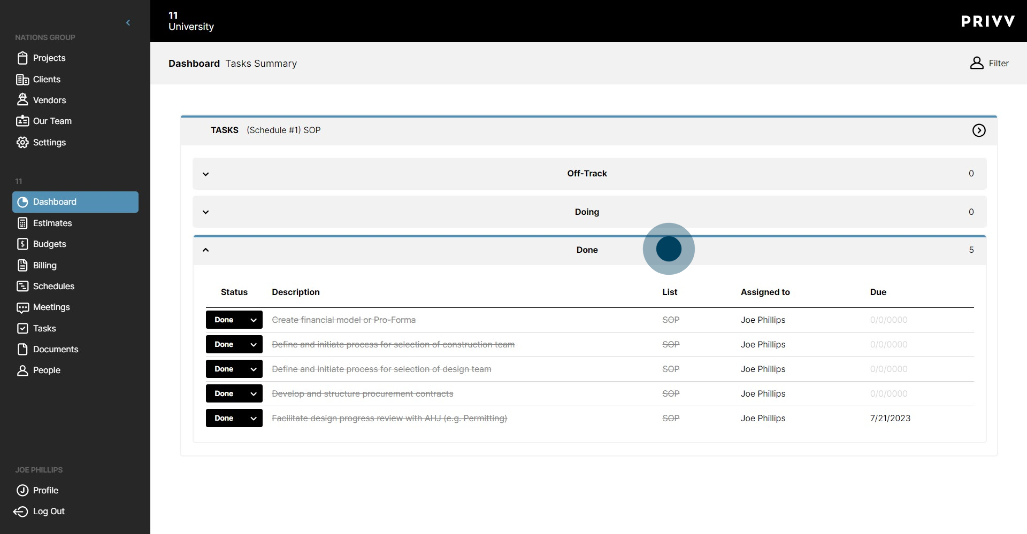1027x534 pixels.
Task: Go to Clients in the sidebar
Action: [x=47, y=79]
